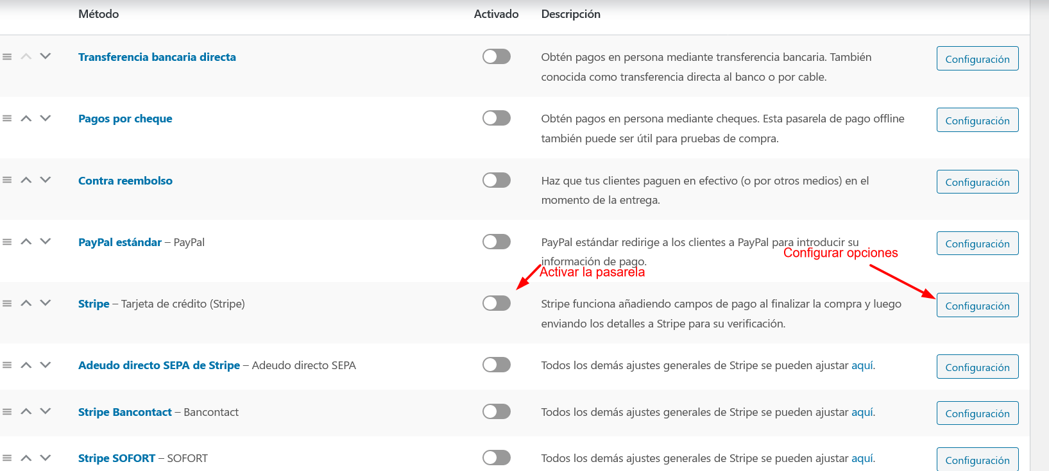Open the PayPal estándar link
The height and width of the screenshot is (471, 1049).
pyautogui.click(x=120, y=242)
